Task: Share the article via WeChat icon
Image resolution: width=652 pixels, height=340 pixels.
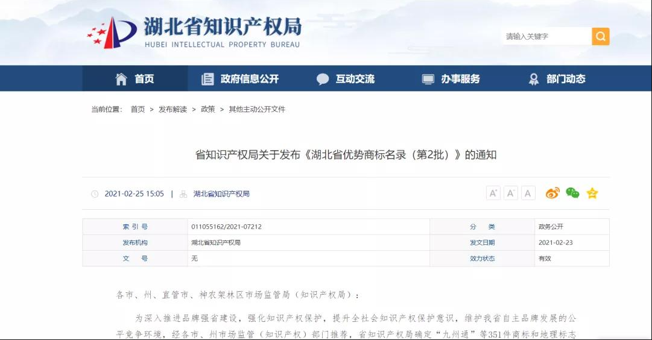Action: pyautogui.click(x=572, y=194)
